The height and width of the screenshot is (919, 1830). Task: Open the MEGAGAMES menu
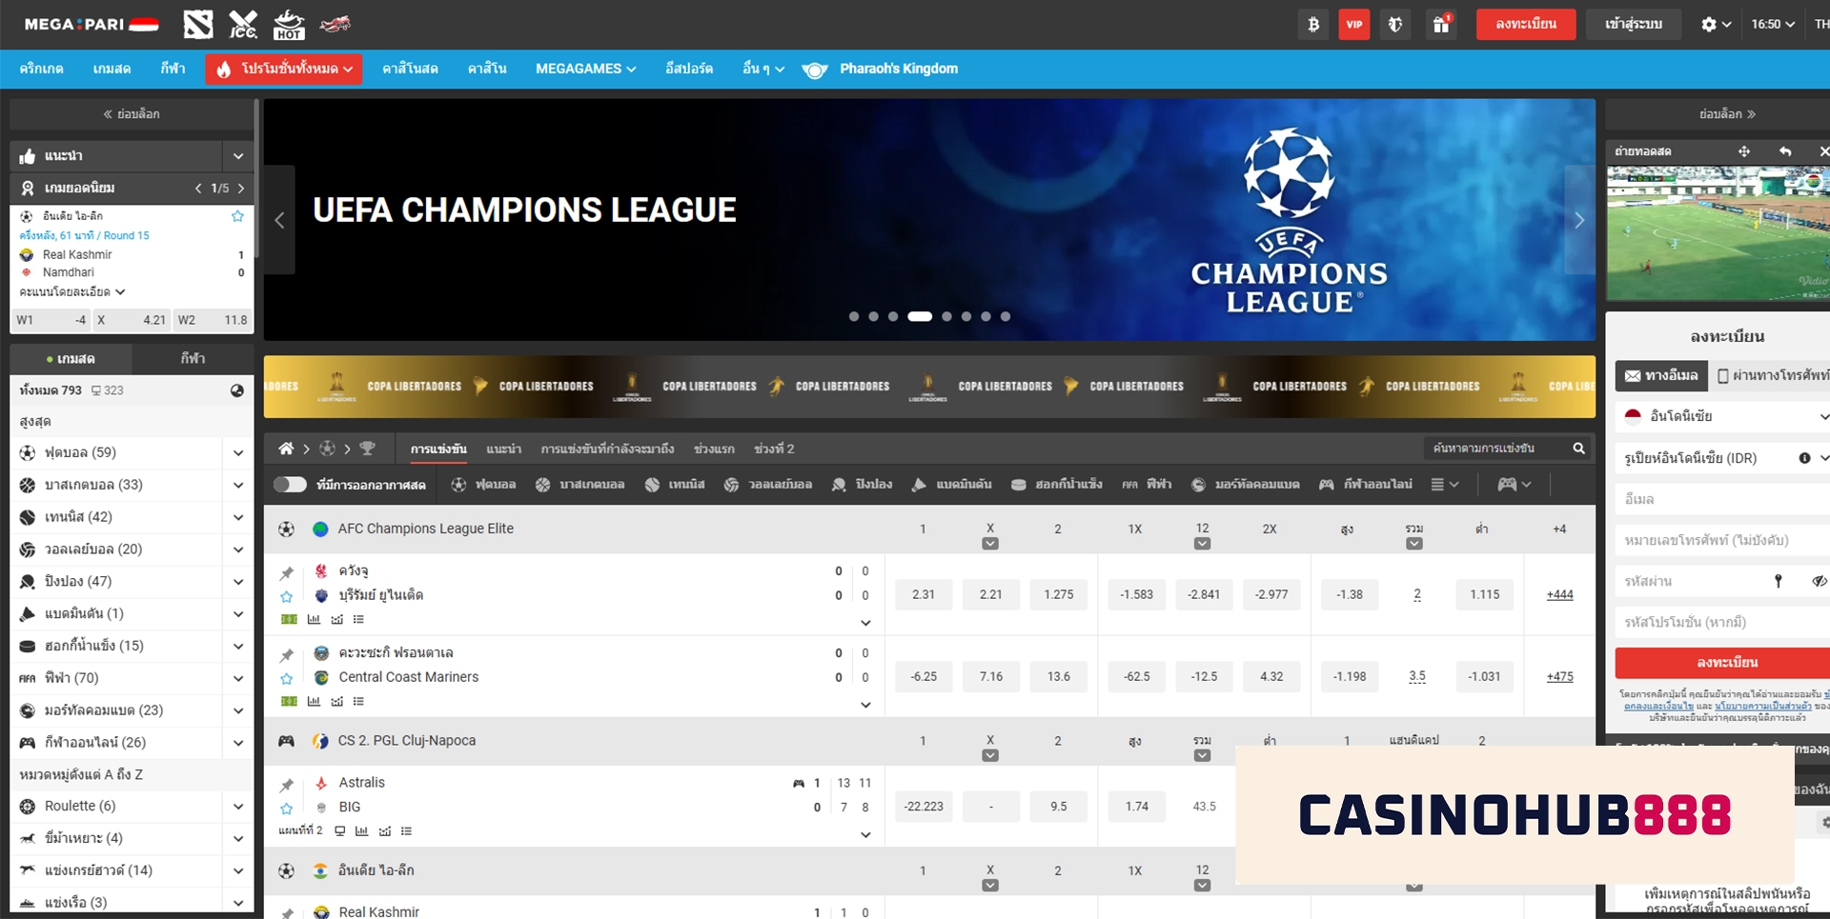[x=585, y=69]
